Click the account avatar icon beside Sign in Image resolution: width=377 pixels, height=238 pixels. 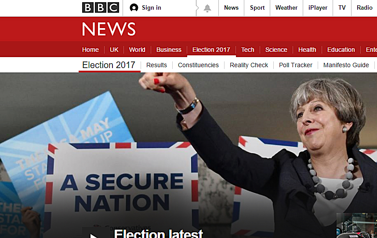coord(134,8)
